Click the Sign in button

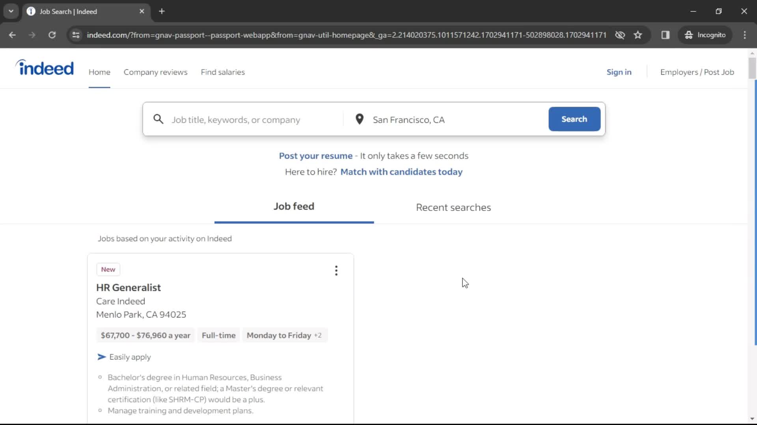click(x=619, y=72)
